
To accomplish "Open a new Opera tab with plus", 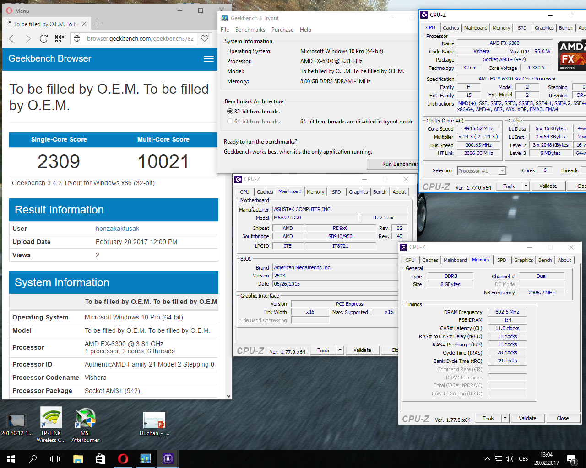I will [98, 24].
